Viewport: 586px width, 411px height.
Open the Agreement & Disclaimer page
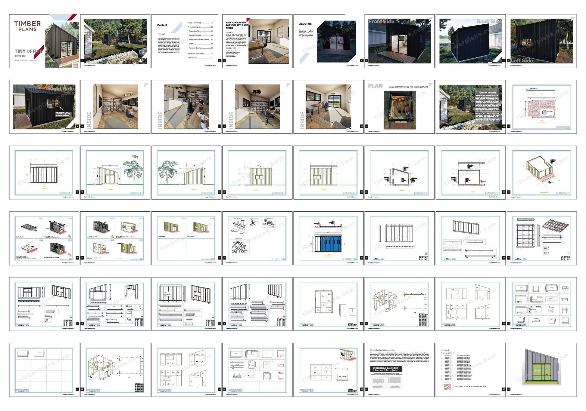tap(470, 107)
